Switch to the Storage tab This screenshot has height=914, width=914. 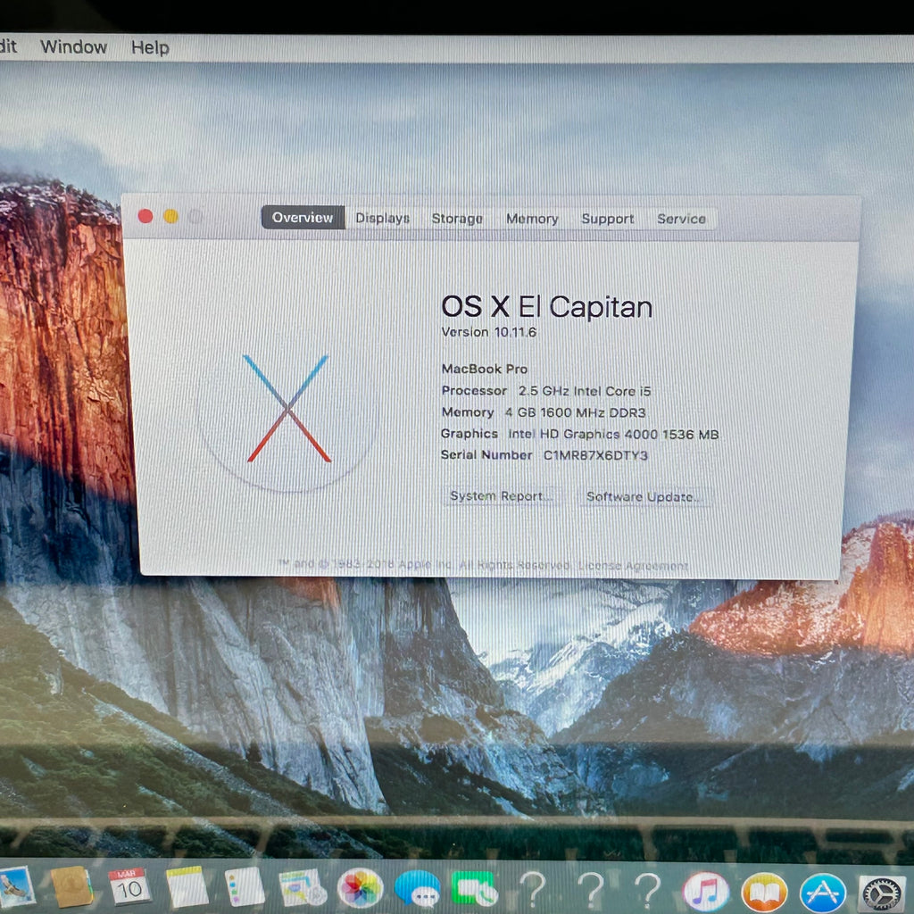(x=457, y=219)
